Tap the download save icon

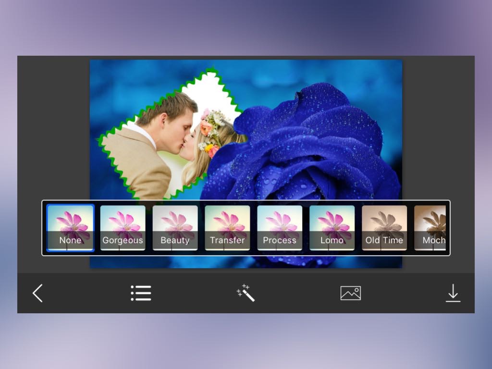(x=453, y=293)
